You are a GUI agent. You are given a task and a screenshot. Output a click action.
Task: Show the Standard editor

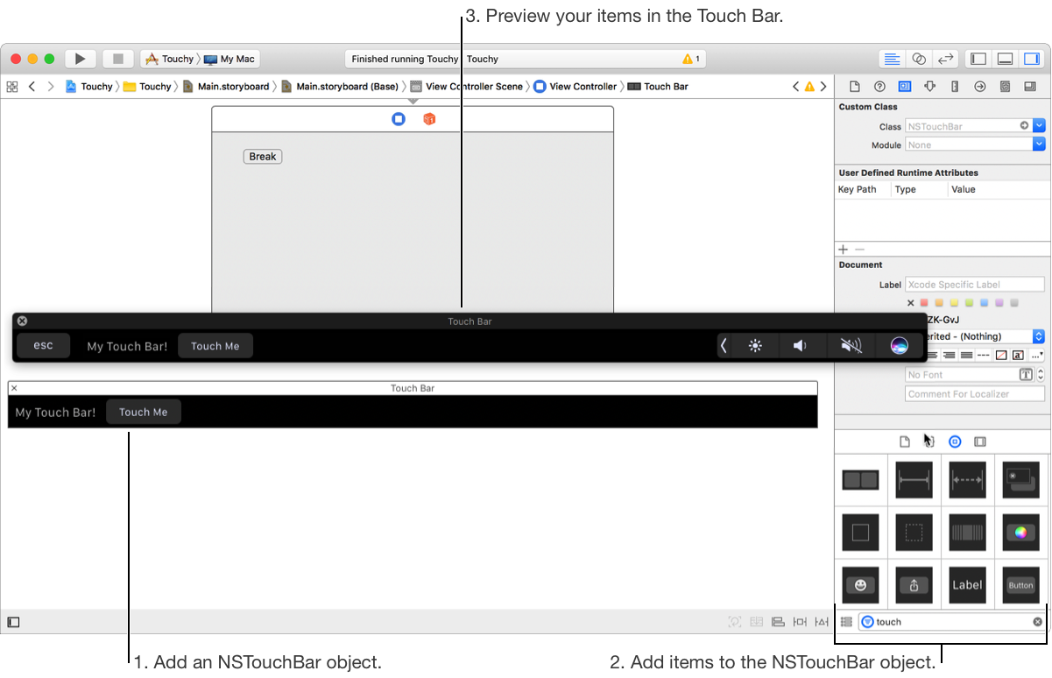click(892, 59)
